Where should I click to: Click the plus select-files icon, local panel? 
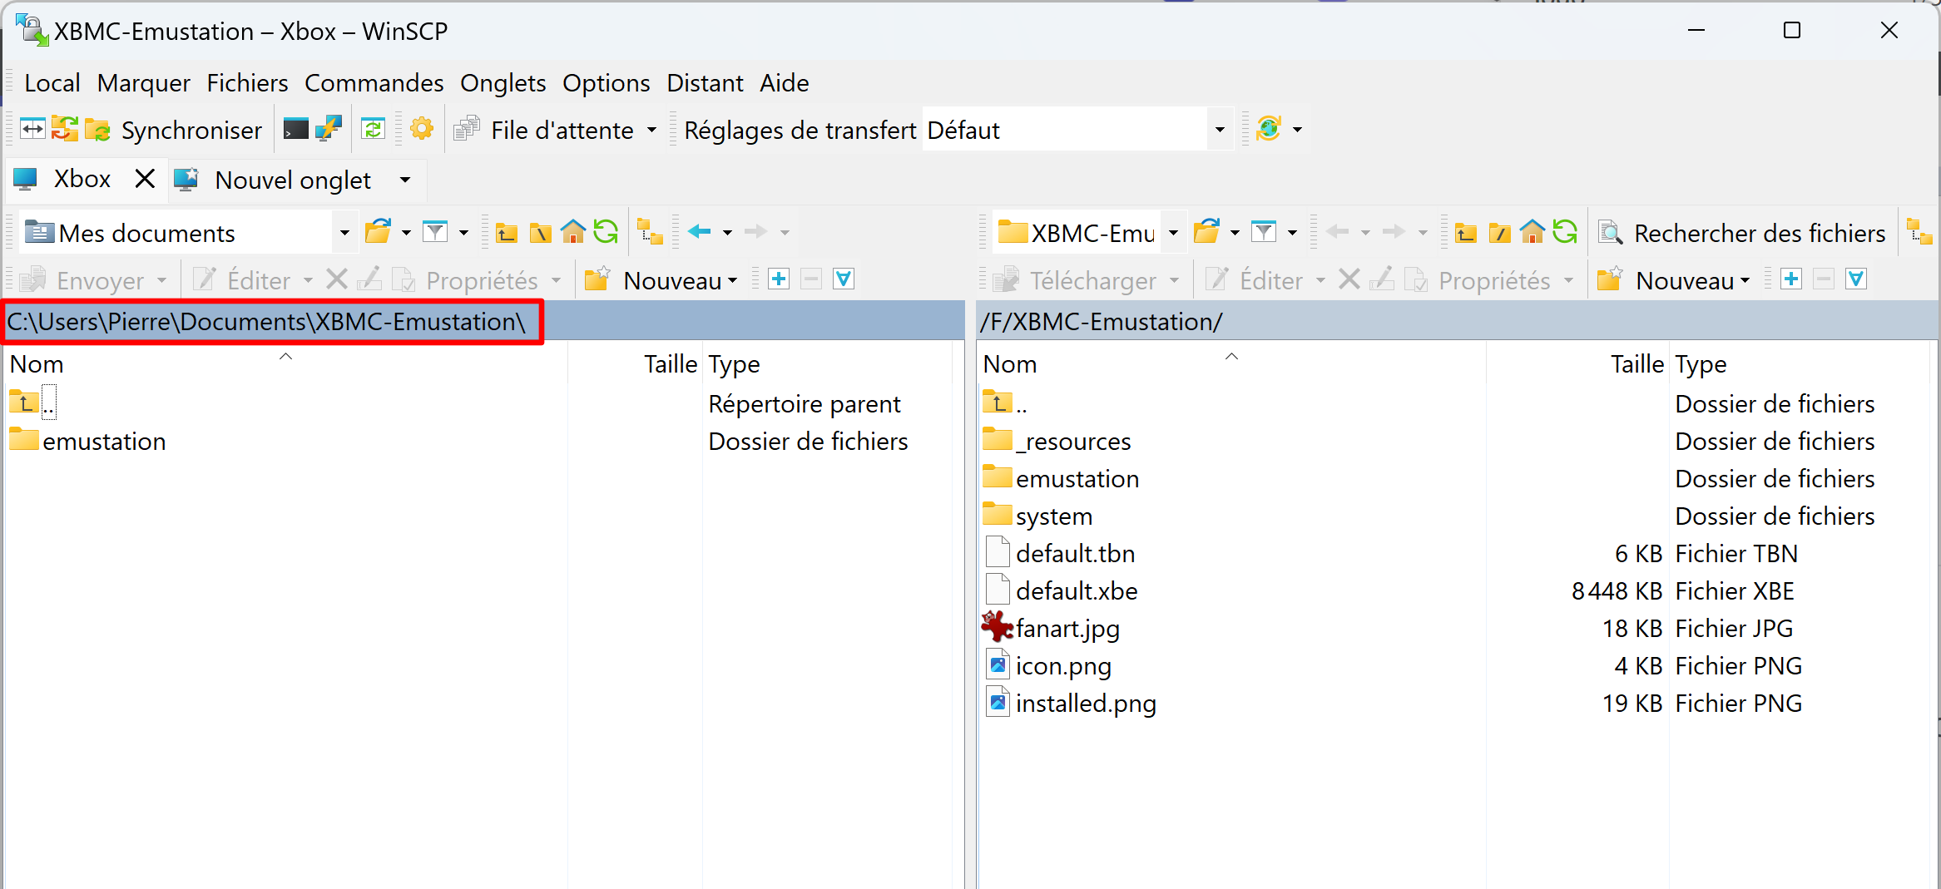[779, 279]
